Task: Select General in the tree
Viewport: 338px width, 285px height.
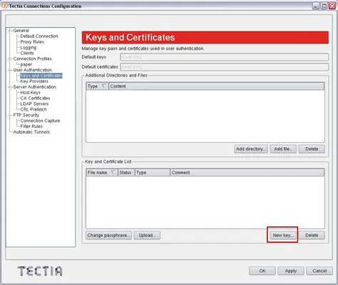Action: (21, 31)
